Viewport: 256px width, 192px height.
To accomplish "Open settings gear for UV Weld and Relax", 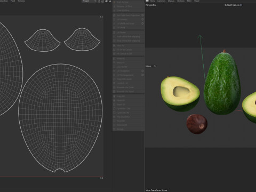I will [x=142, y=23].
